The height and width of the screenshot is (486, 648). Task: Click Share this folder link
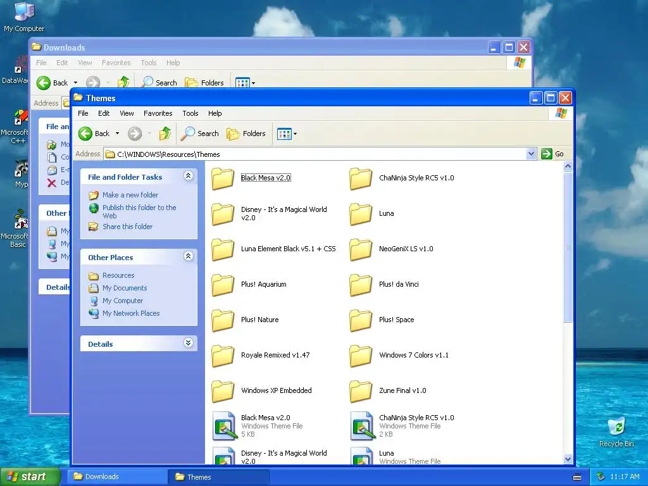(127, 227)
